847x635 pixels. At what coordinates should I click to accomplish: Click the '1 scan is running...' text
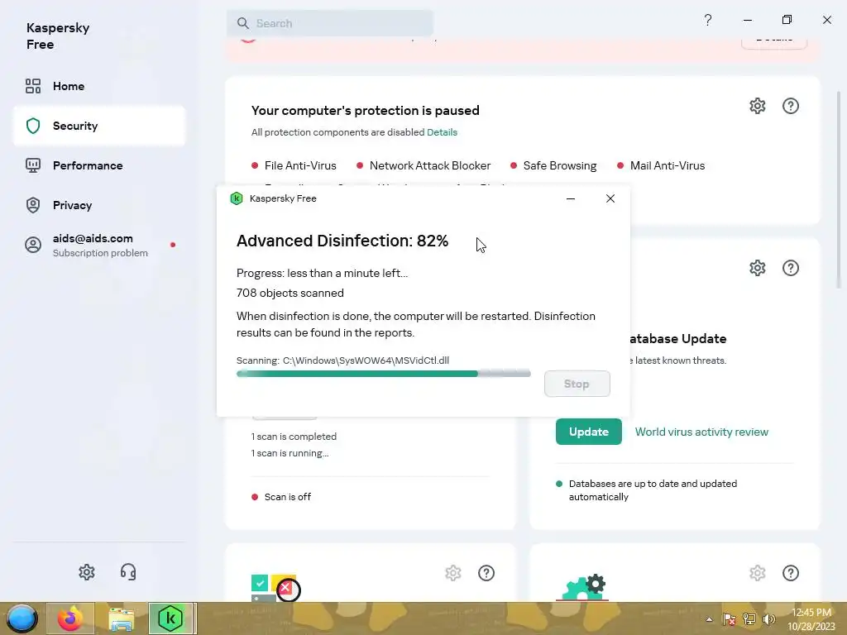point(290,453)
